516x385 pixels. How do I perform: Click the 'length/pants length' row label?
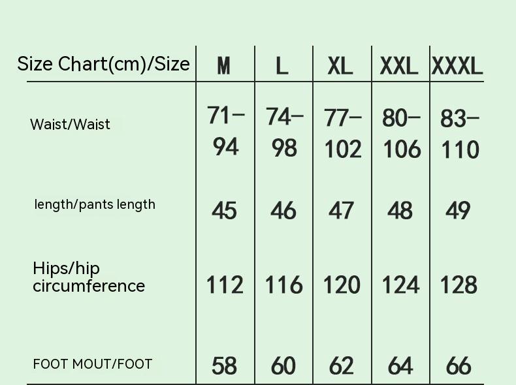95,204
